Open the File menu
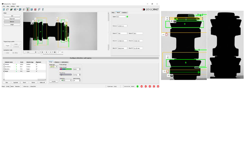Screen dimensions: 245x151 click(x=4, y=6)
